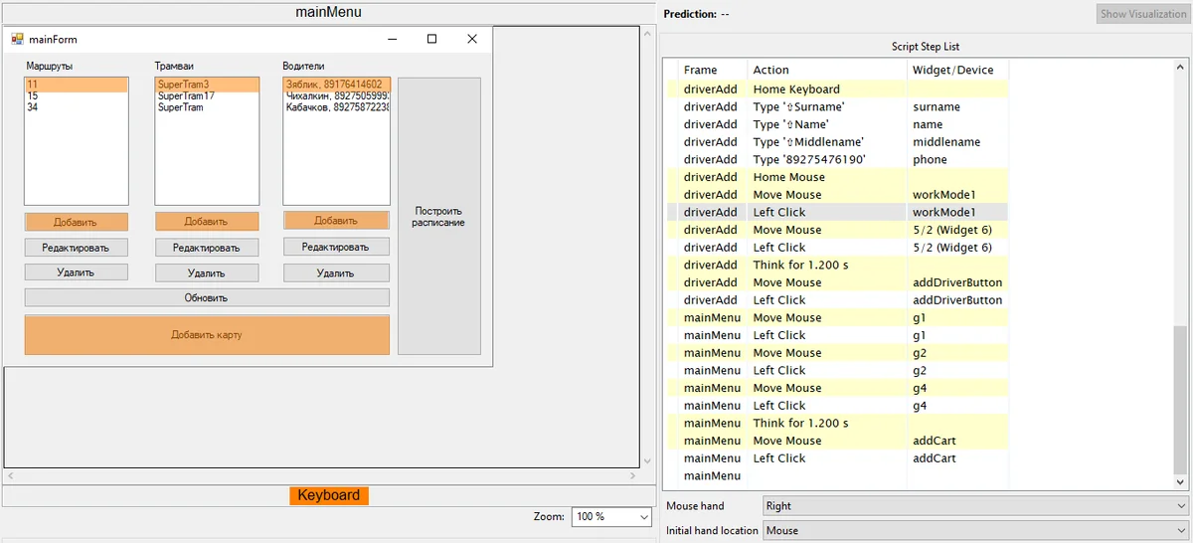Viewport: 1193px width, 543px height.
Task: Select SuperTram17 in the Трамваи list
Action: point(186,96)
